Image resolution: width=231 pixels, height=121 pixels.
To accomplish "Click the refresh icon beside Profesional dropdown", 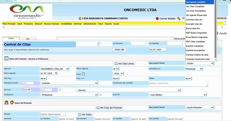I will tap(100, 95).
